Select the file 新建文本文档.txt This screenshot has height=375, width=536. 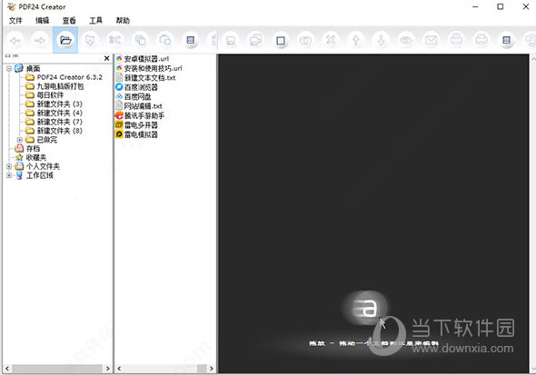pyautogui.click(x=150, y=77)
